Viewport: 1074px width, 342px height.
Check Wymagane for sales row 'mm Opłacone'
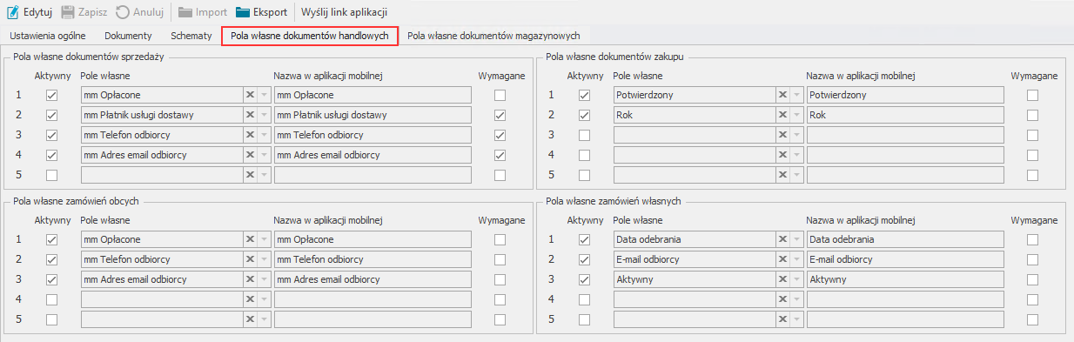click(500, 95)
